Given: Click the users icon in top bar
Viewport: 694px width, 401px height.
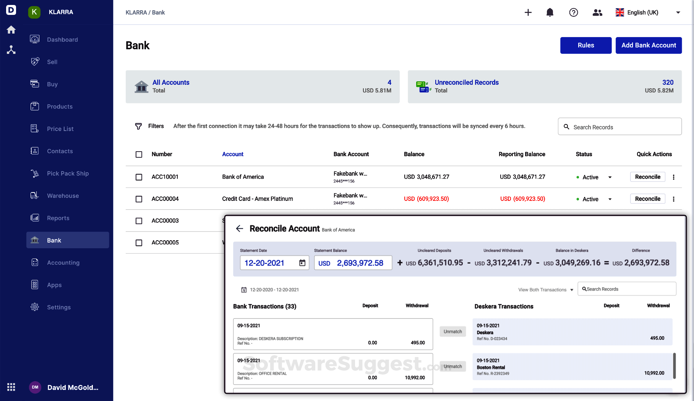Looking at the screenshot, I should [x=597, y=12].
